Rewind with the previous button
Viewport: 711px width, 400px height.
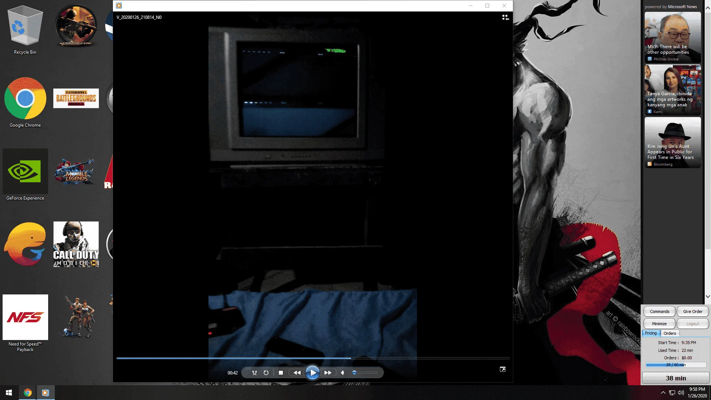(297, 373)
